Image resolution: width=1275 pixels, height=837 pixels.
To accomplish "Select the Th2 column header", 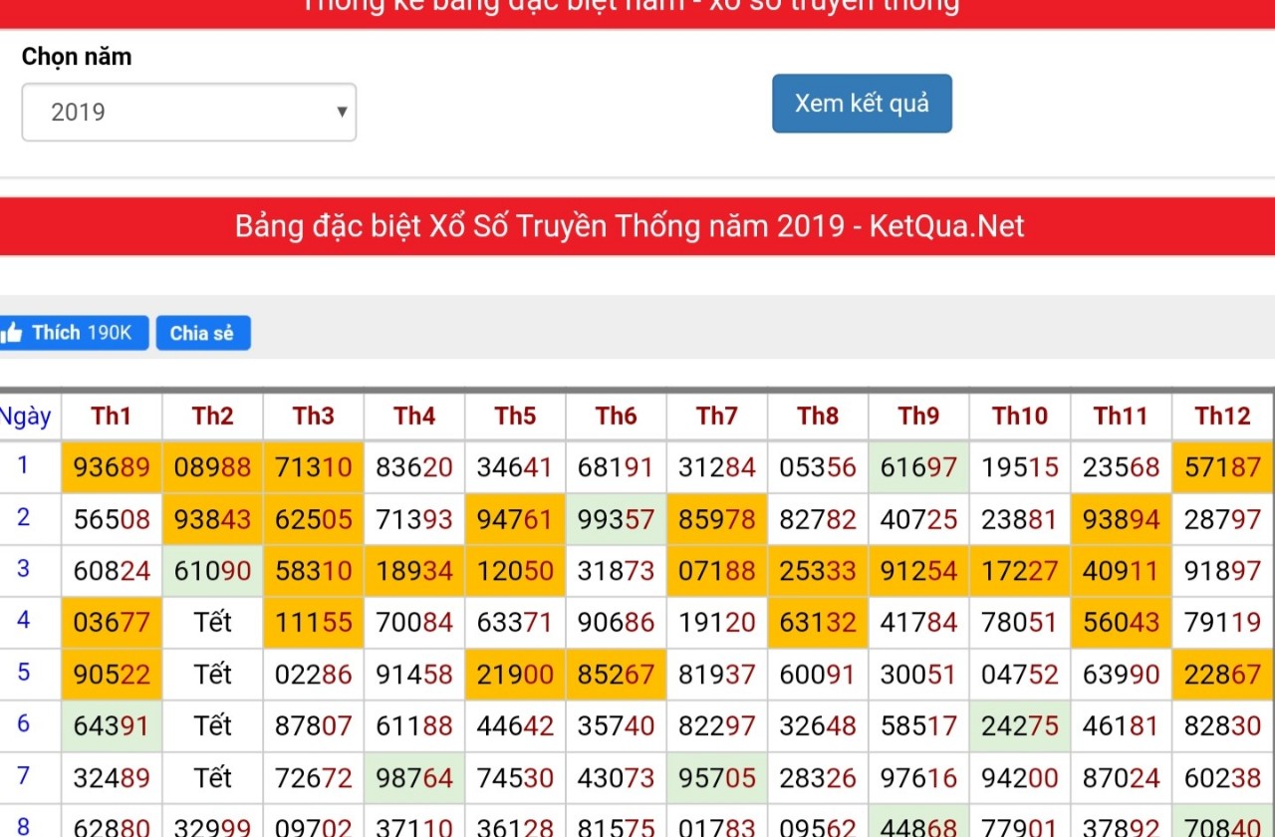I will 212,416.
